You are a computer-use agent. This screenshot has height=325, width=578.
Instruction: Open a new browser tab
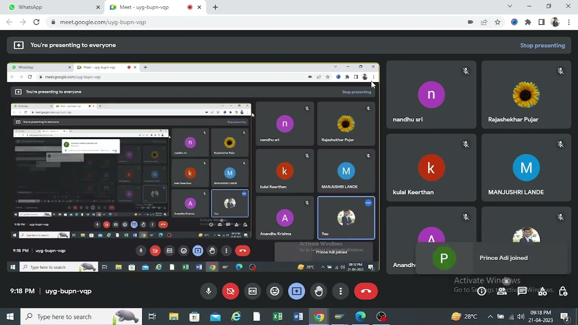215,7
